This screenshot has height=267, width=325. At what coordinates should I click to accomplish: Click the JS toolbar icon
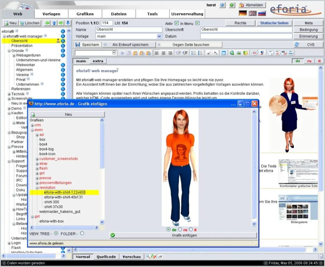[277, 53]
